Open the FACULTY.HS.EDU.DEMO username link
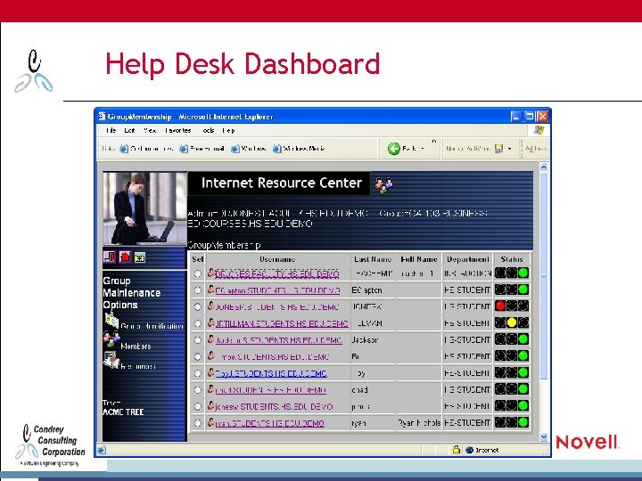This screenshot has width=642, height=481. click(x=277, y=273)
